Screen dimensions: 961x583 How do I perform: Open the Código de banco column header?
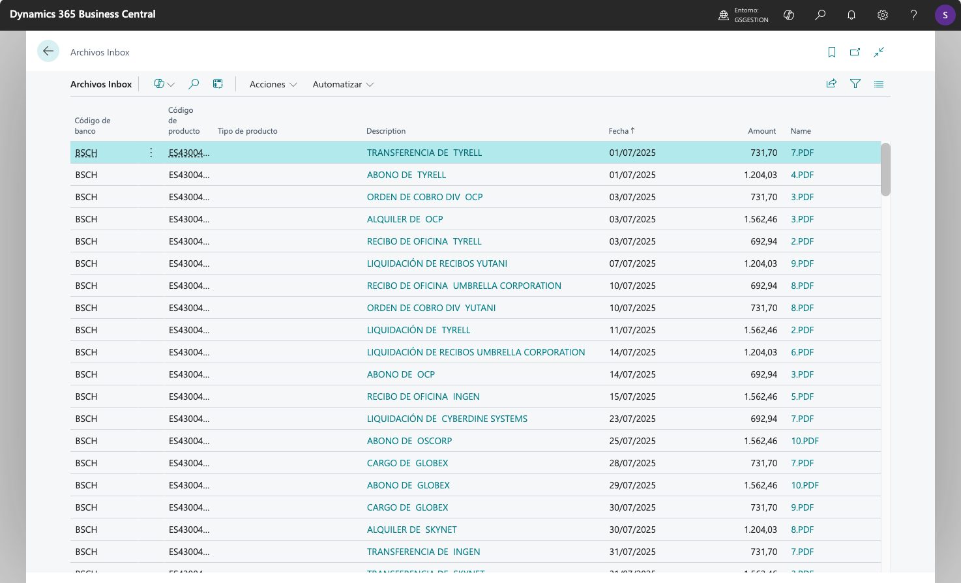coord(93,125)
